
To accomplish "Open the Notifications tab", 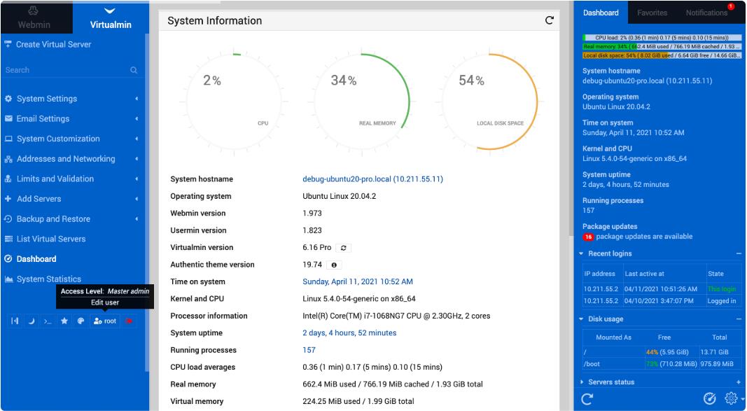I will tap(706, 13).
